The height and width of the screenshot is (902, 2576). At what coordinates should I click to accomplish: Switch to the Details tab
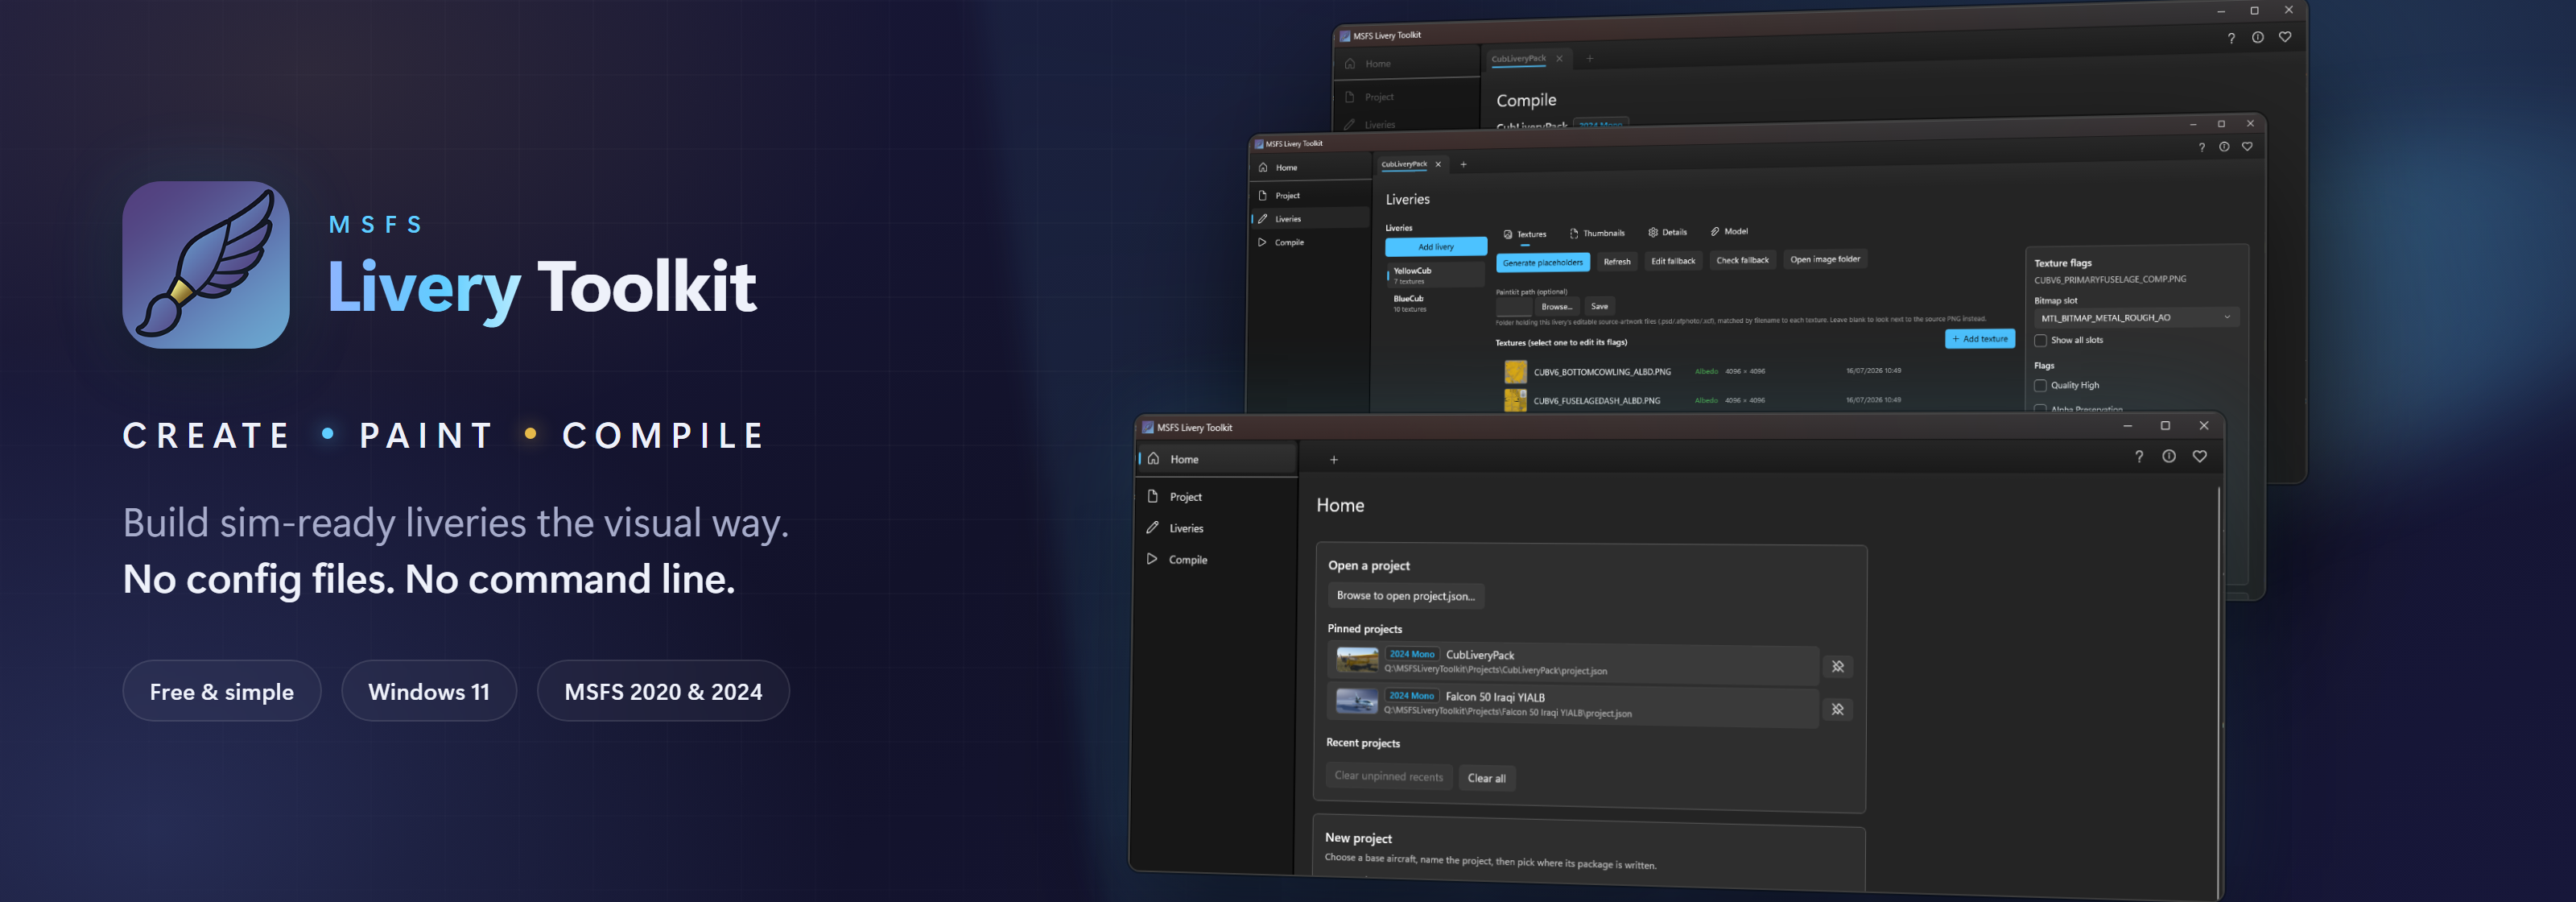pyautogui.click(x=1667, y=232)
